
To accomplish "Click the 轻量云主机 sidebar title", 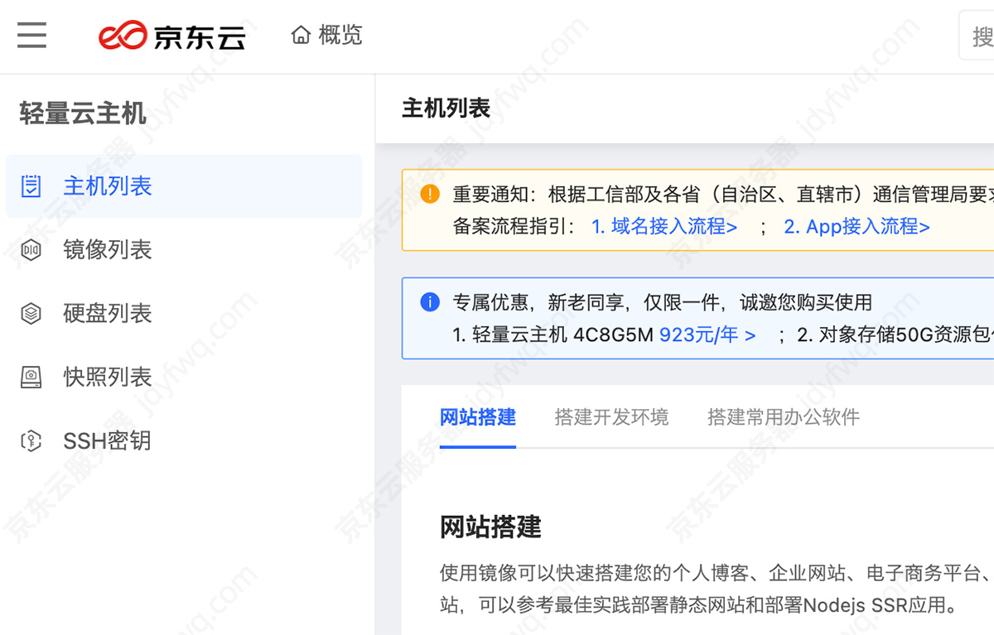I will 83,113.
